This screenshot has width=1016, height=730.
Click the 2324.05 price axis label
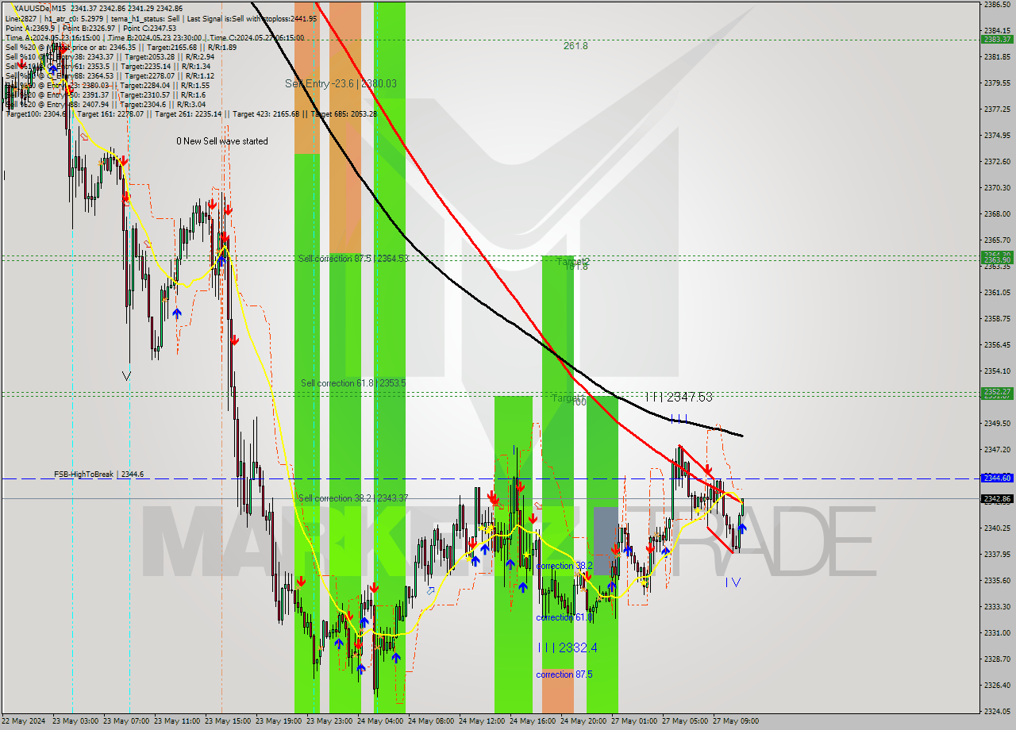[997, 711]
